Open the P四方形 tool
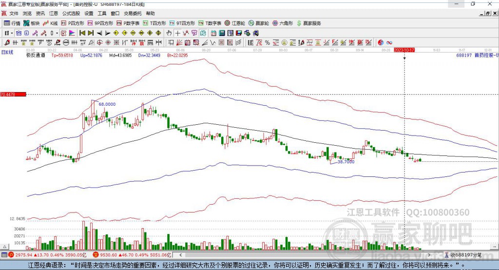 click(73, 23)
